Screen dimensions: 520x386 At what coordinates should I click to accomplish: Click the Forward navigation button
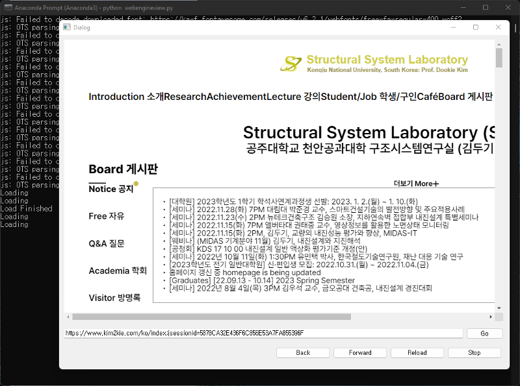360,352
